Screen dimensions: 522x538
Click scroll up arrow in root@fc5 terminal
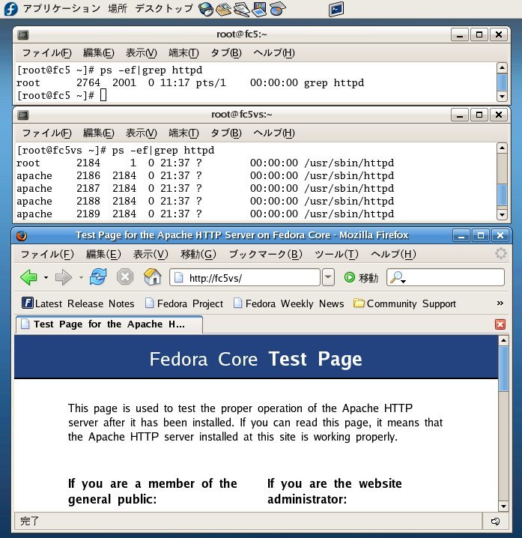pyautogui.click(x=502, y=67)
